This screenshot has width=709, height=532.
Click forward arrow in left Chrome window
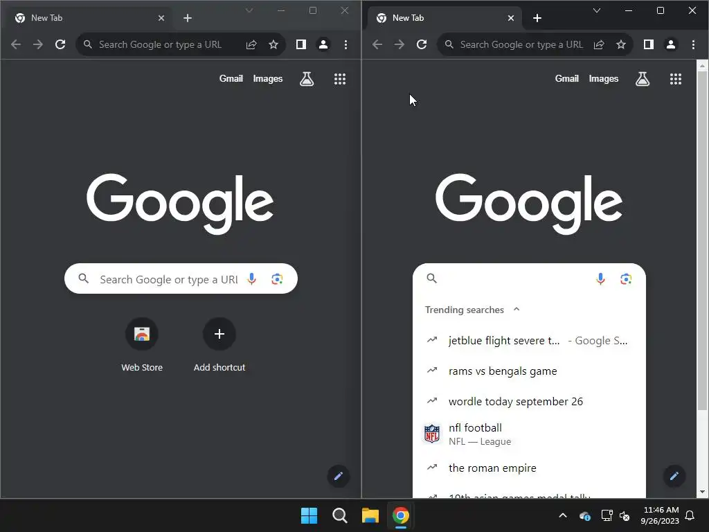[38, 44]
